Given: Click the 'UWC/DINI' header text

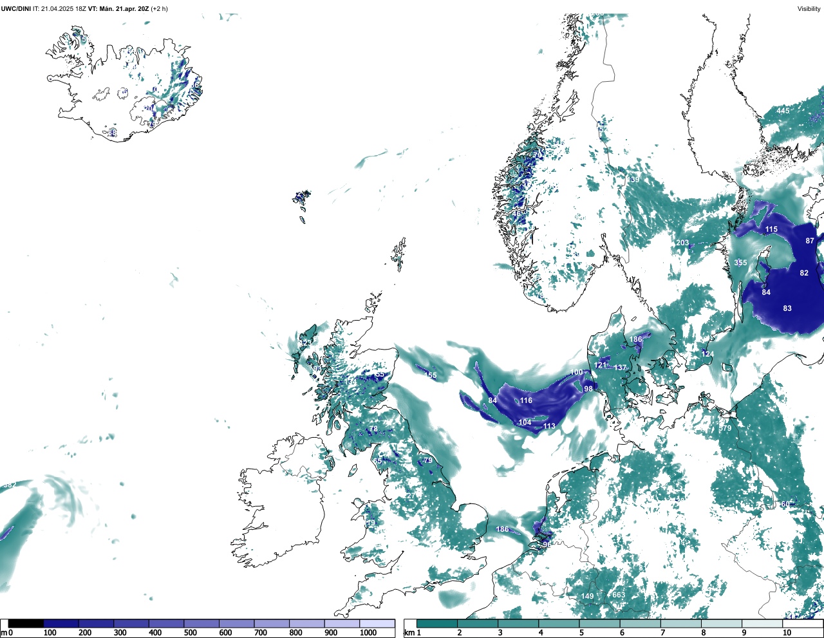Looking at the screenshot, I should 15,8.
